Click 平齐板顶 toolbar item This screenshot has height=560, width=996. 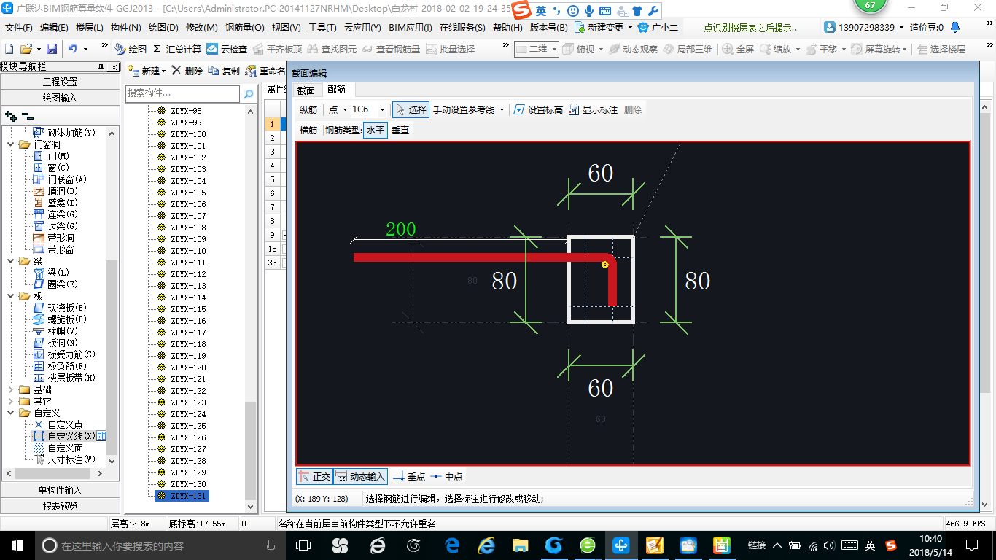(277, 49)
